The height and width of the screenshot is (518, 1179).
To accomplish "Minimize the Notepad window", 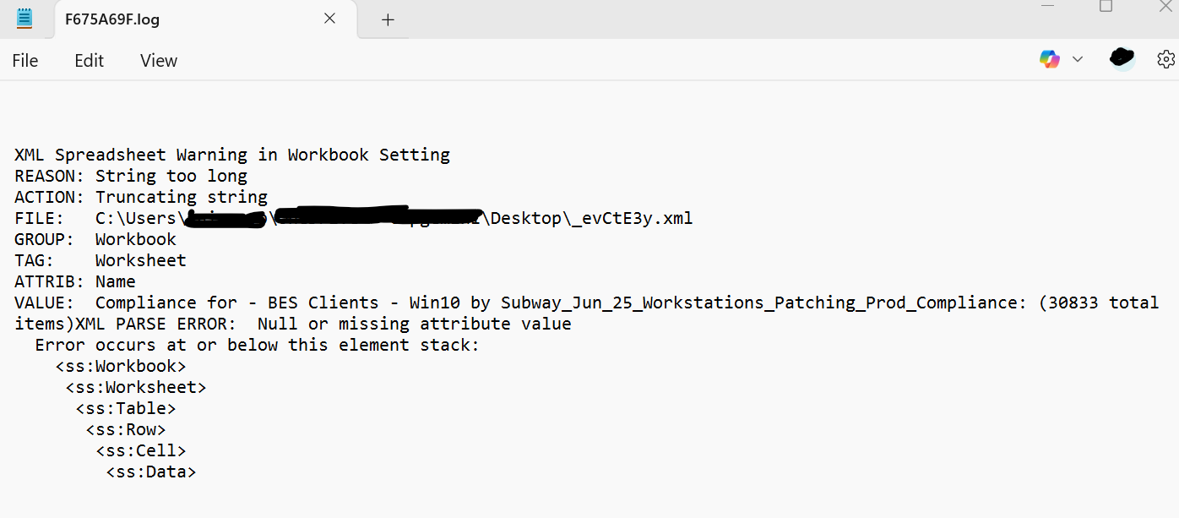I will pyautogui.click(x=1050, y=6).
